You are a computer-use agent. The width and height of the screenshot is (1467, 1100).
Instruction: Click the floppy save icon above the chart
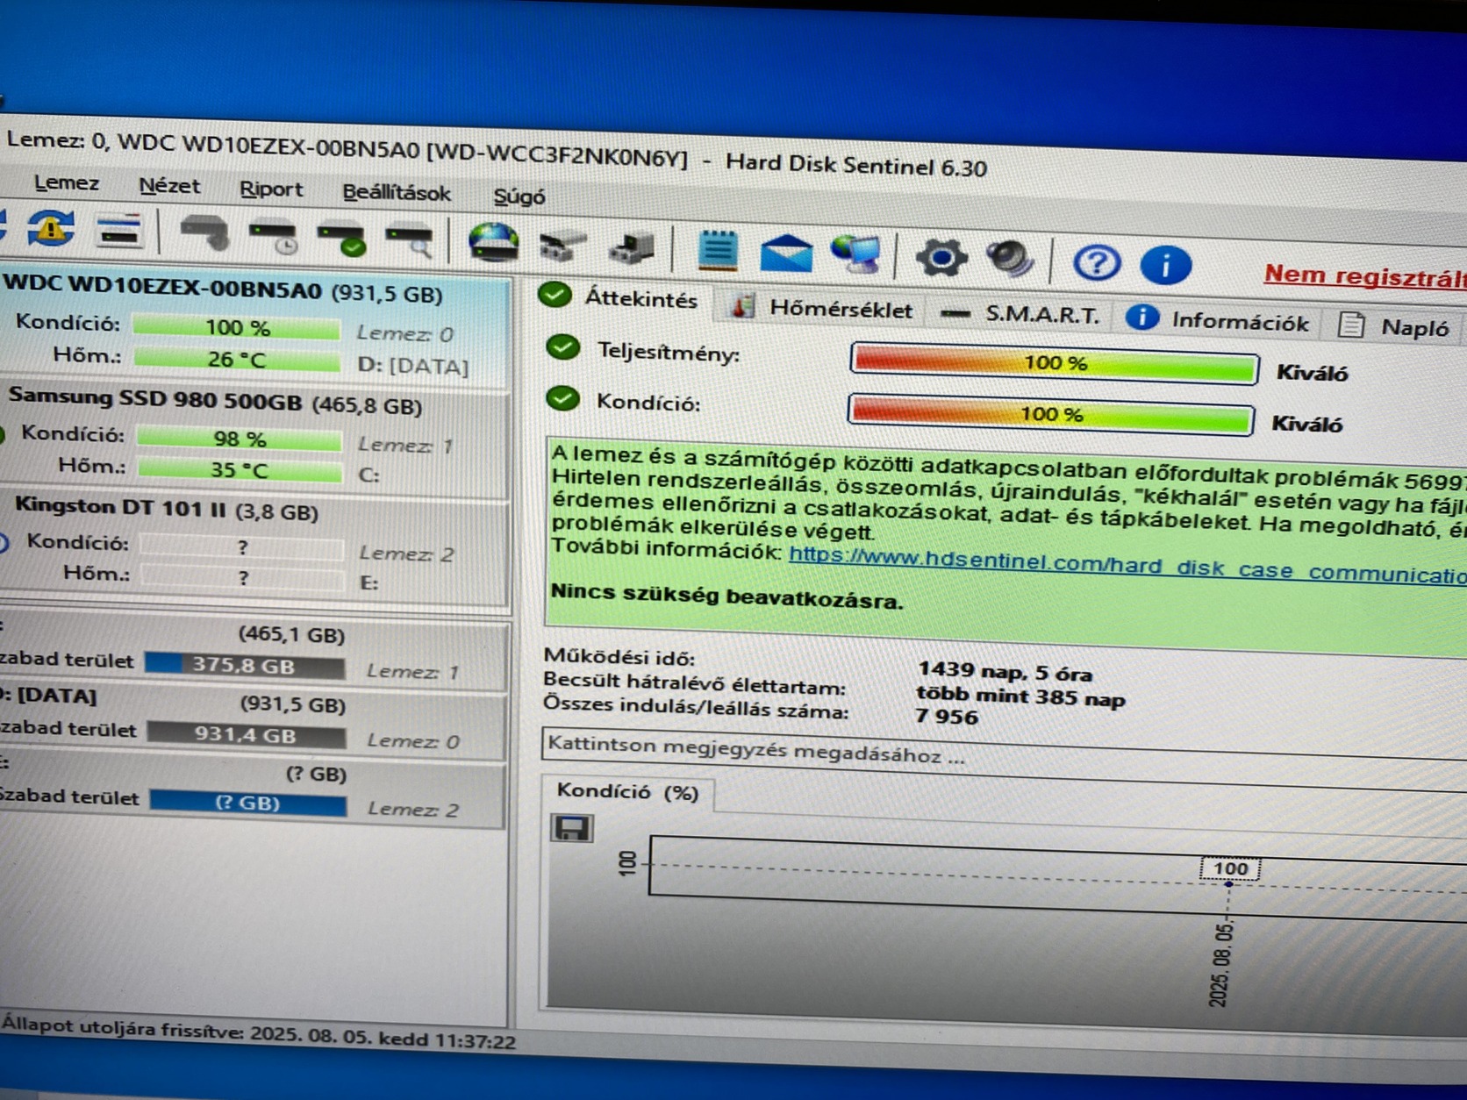click(x=572, y=827)
